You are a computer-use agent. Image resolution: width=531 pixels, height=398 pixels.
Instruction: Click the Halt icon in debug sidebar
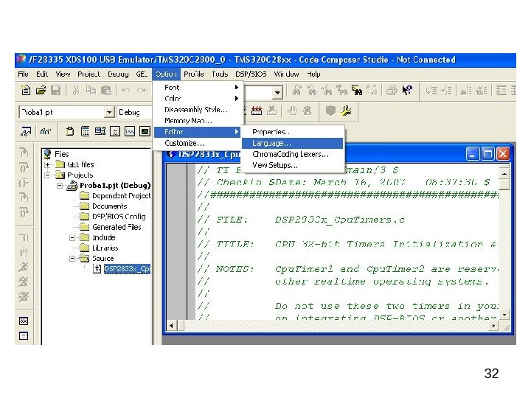click(24, 282)
